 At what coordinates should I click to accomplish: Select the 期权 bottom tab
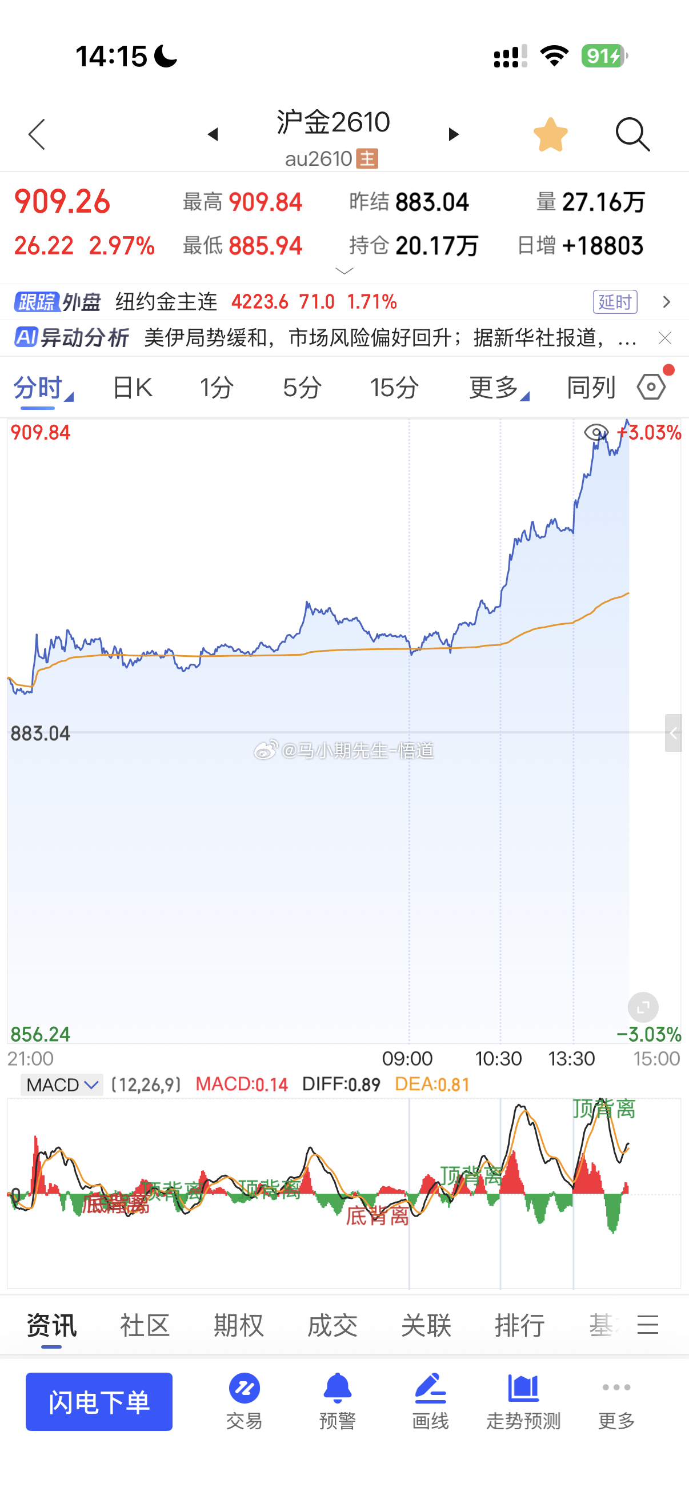point(238,1326)
